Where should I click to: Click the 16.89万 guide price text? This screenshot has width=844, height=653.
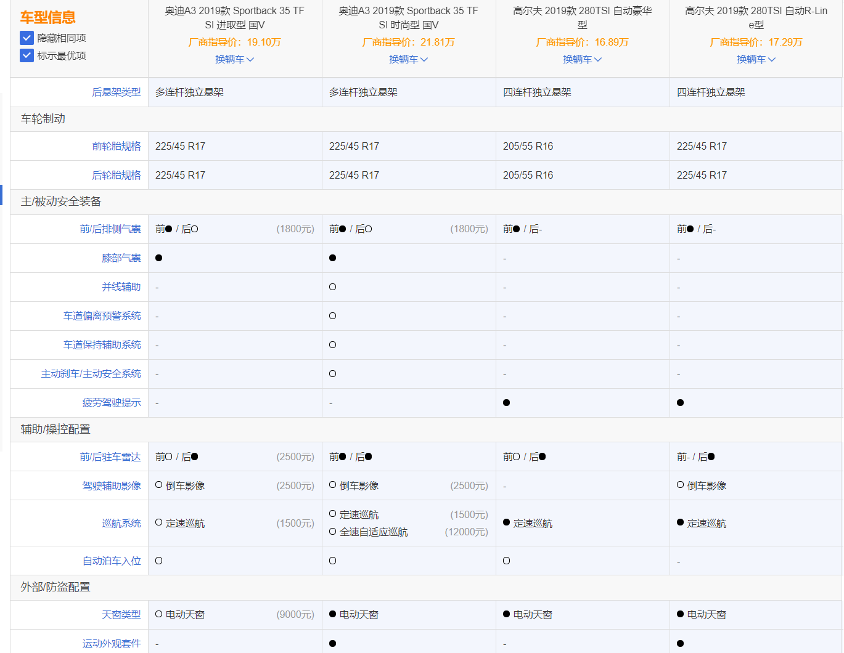tap(612, 43)
